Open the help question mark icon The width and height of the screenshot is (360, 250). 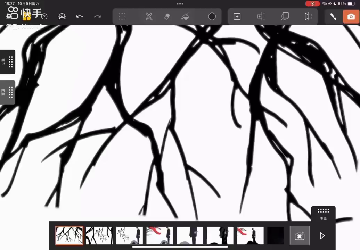(44, 17)
